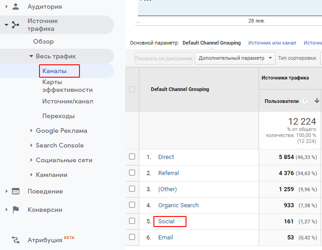Click the Conversions flag icon

pos(16,210)
